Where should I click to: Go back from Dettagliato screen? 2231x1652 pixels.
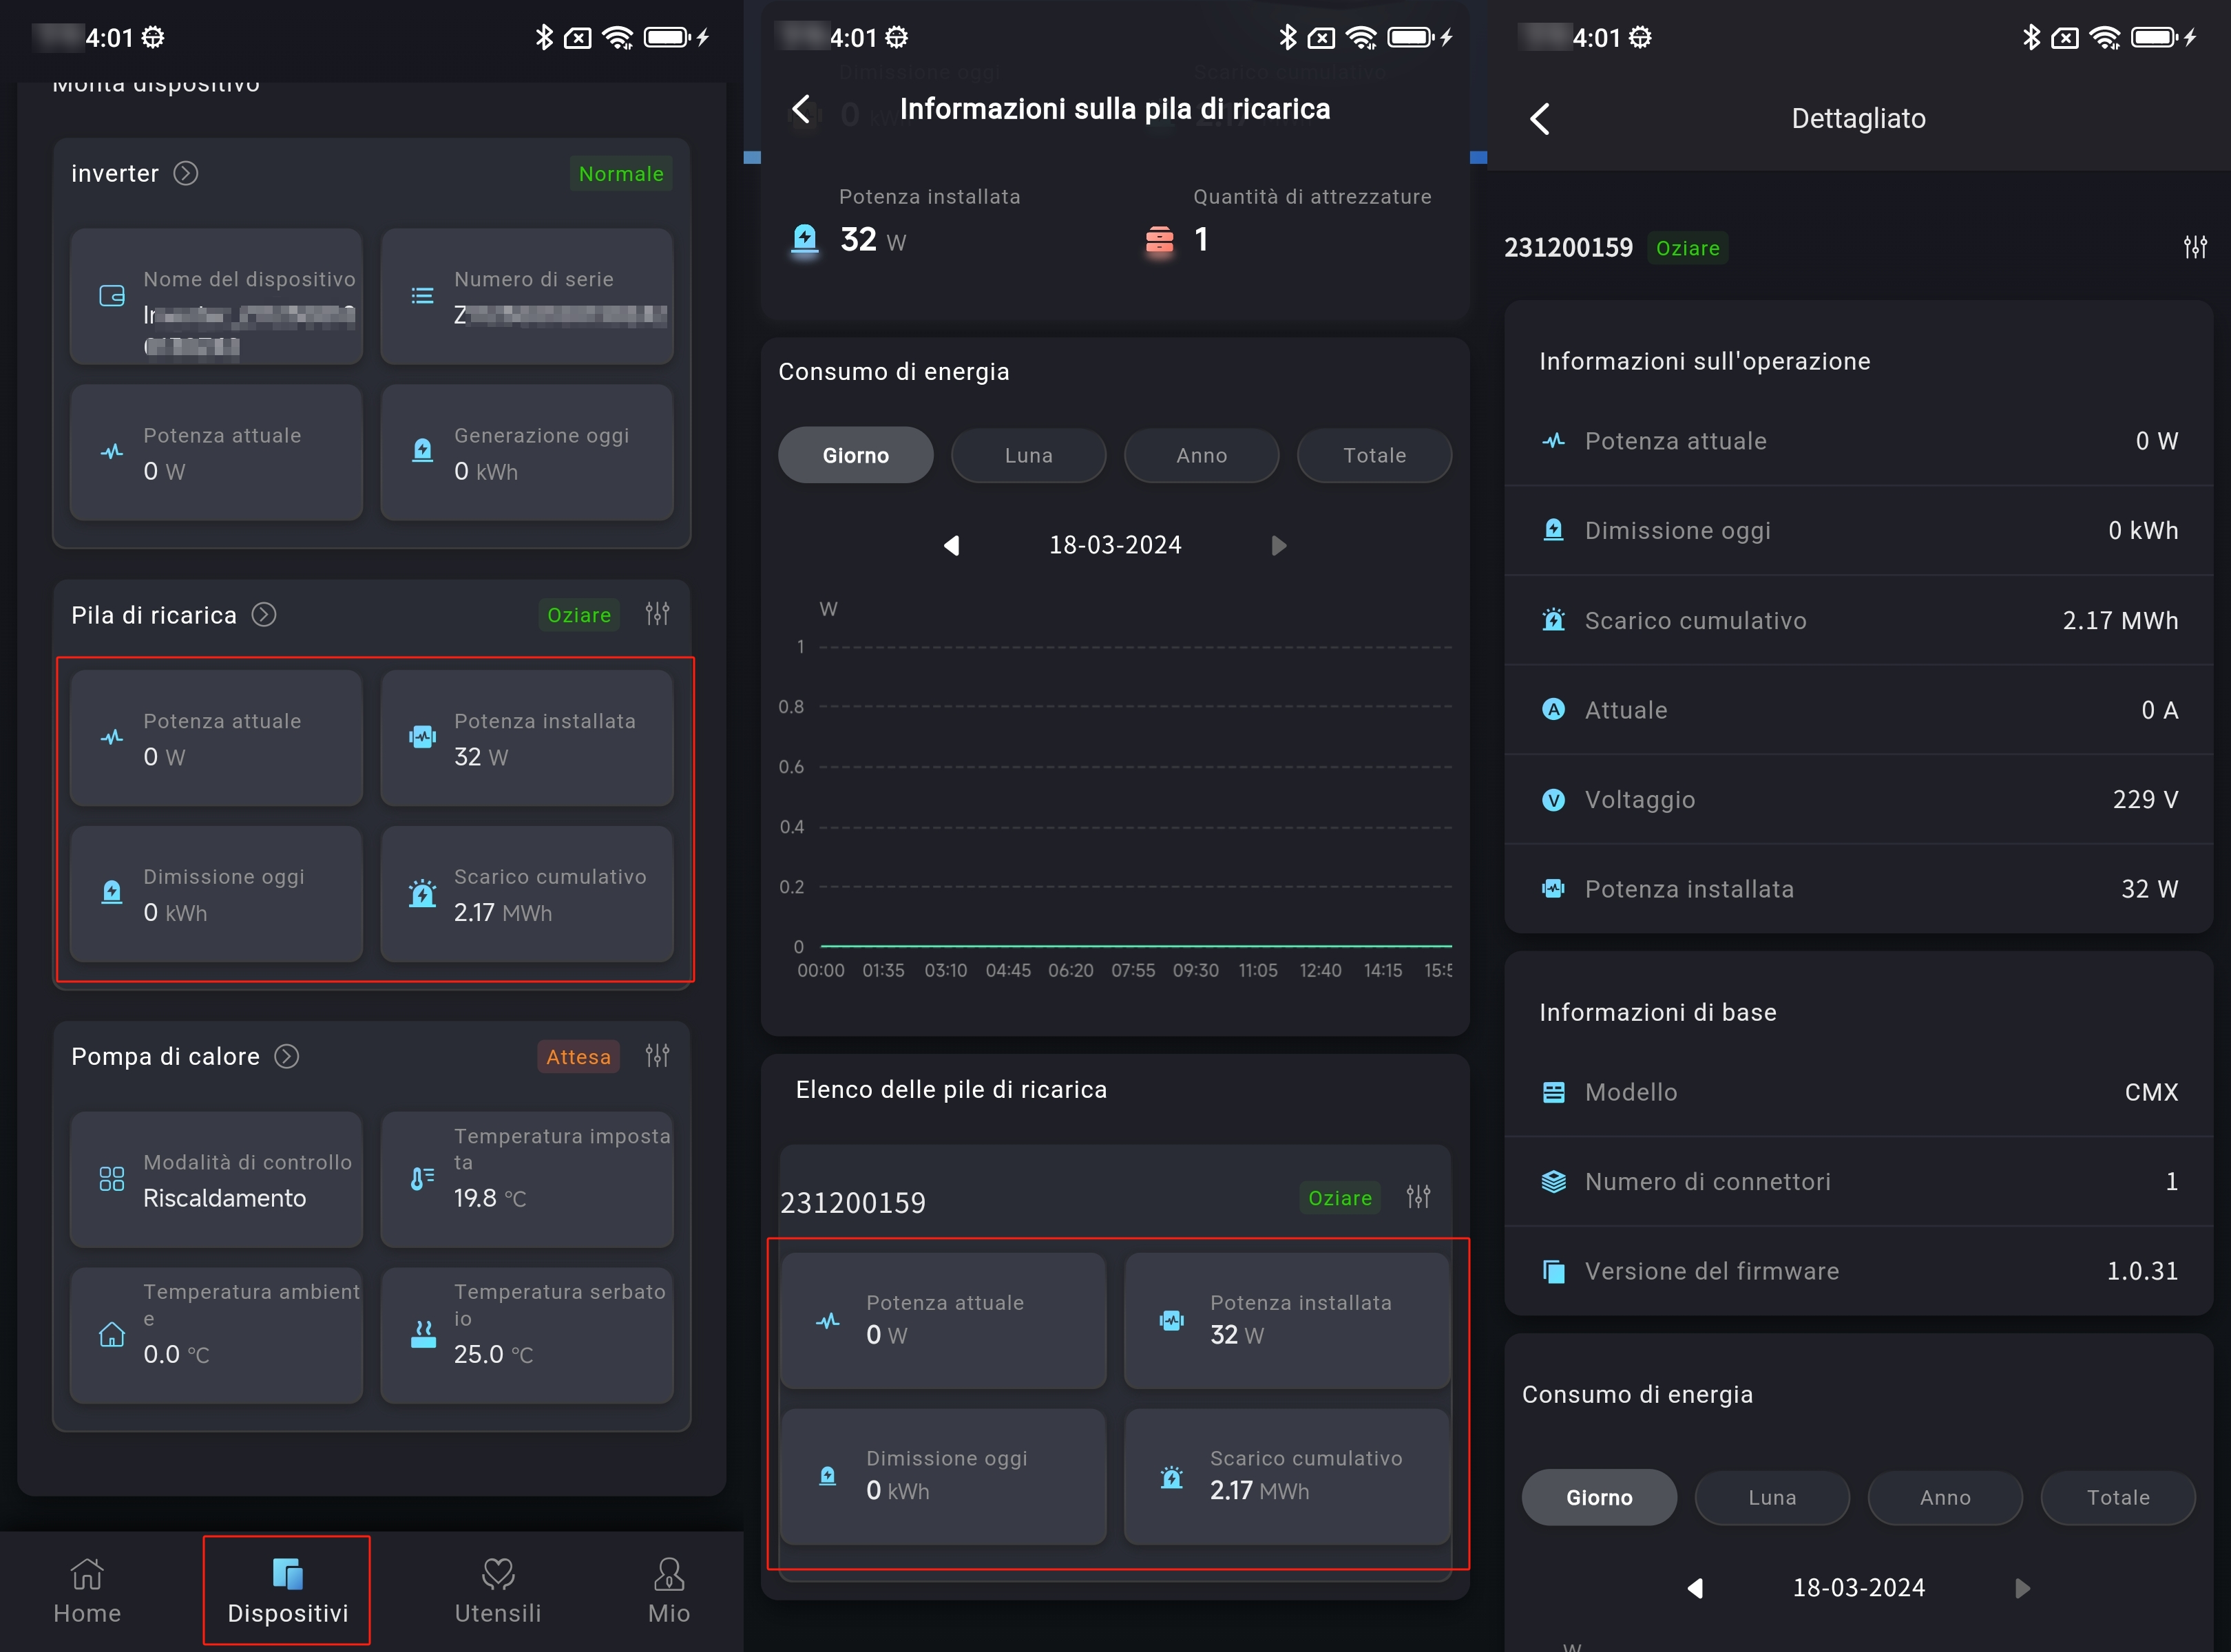click(x=1540, y=119)
